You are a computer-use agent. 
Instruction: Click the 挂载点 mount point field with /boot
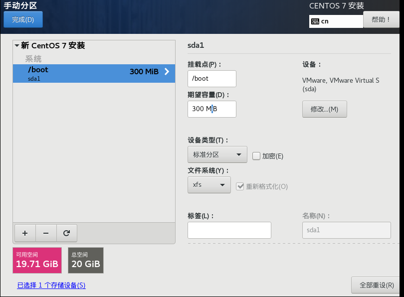click(212, 79)
